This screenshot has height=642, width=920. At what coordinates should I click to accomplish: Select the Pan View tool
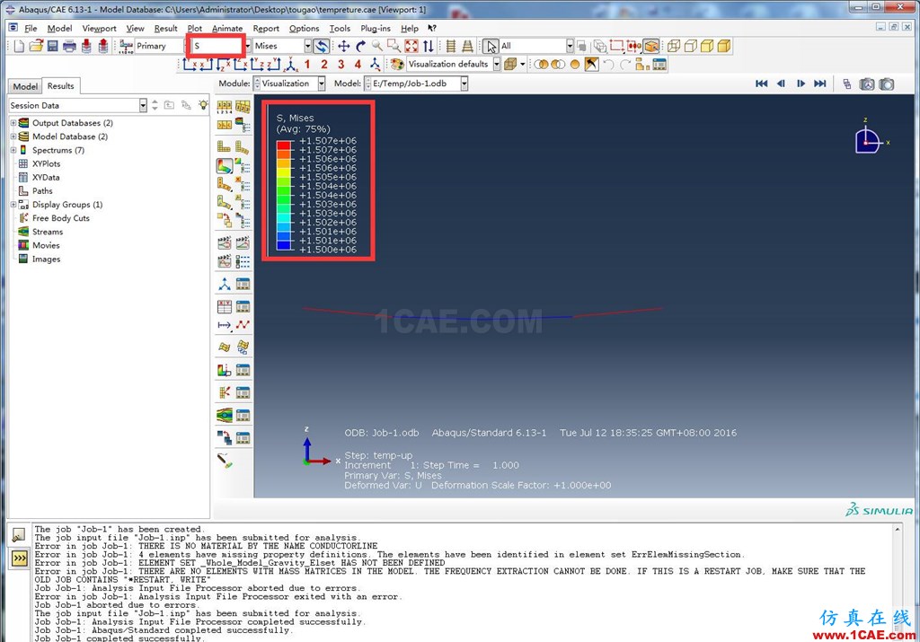coord(344,46)
